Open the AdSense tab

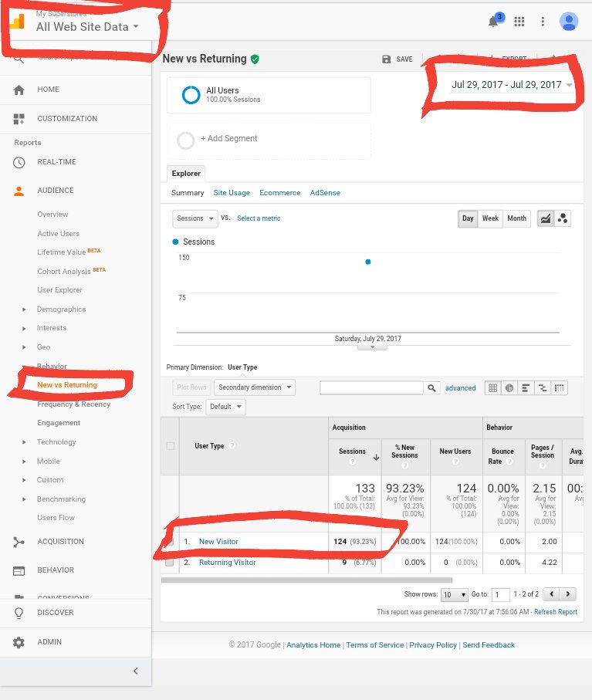[x=325, y=193]
